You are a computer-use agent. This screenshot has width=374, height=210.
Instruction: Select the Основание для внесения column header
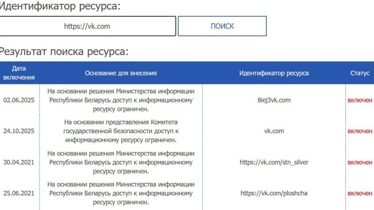(121, 73)
